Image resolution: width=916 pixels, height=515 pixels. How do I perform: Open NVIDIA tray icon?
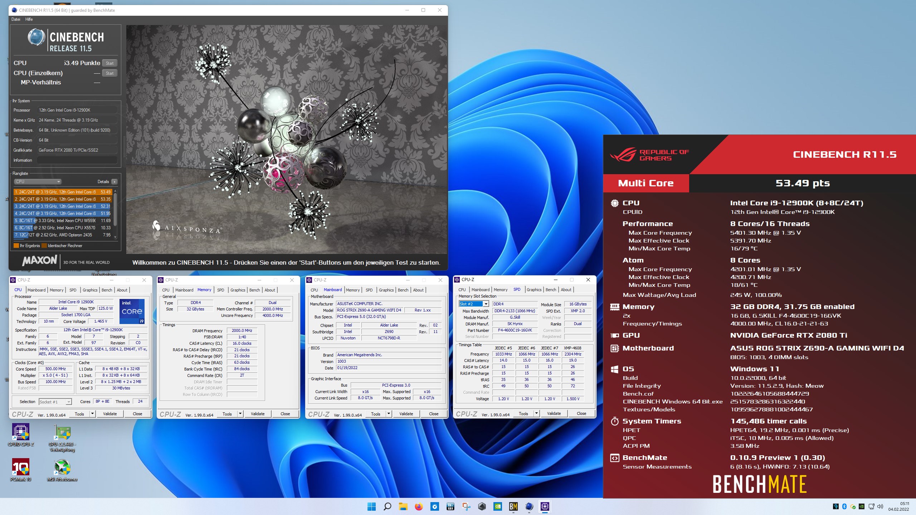(862, 506)
